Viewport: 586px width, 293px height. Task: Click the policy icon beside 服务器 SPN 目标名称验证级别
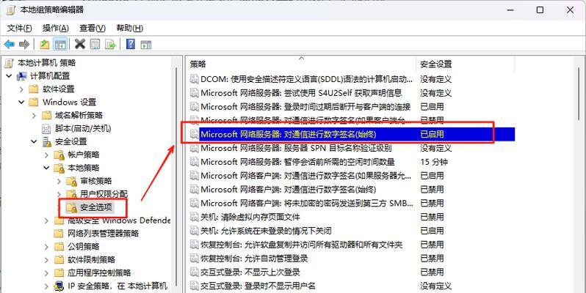[x=194, y=148]
